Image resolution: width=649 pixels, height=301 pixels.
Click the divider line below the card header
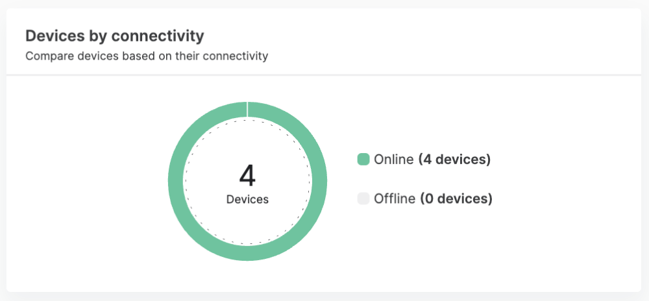pyautogui.click(x=324, y=75)
